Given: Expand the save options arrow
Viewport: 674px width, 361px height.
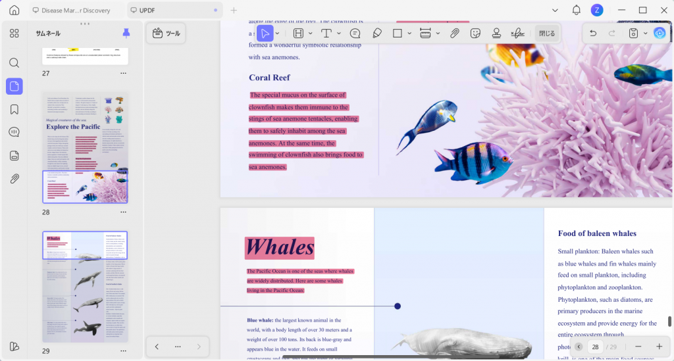Looking at the screenshot, I should point(645,33).
